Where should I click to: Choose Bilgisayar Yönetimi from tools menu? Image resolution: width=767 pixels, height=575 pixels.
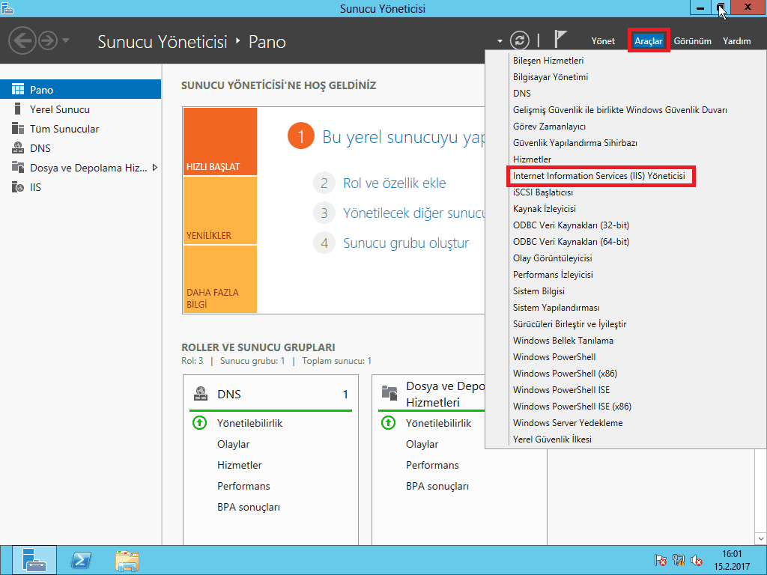(x=551, y=77)
